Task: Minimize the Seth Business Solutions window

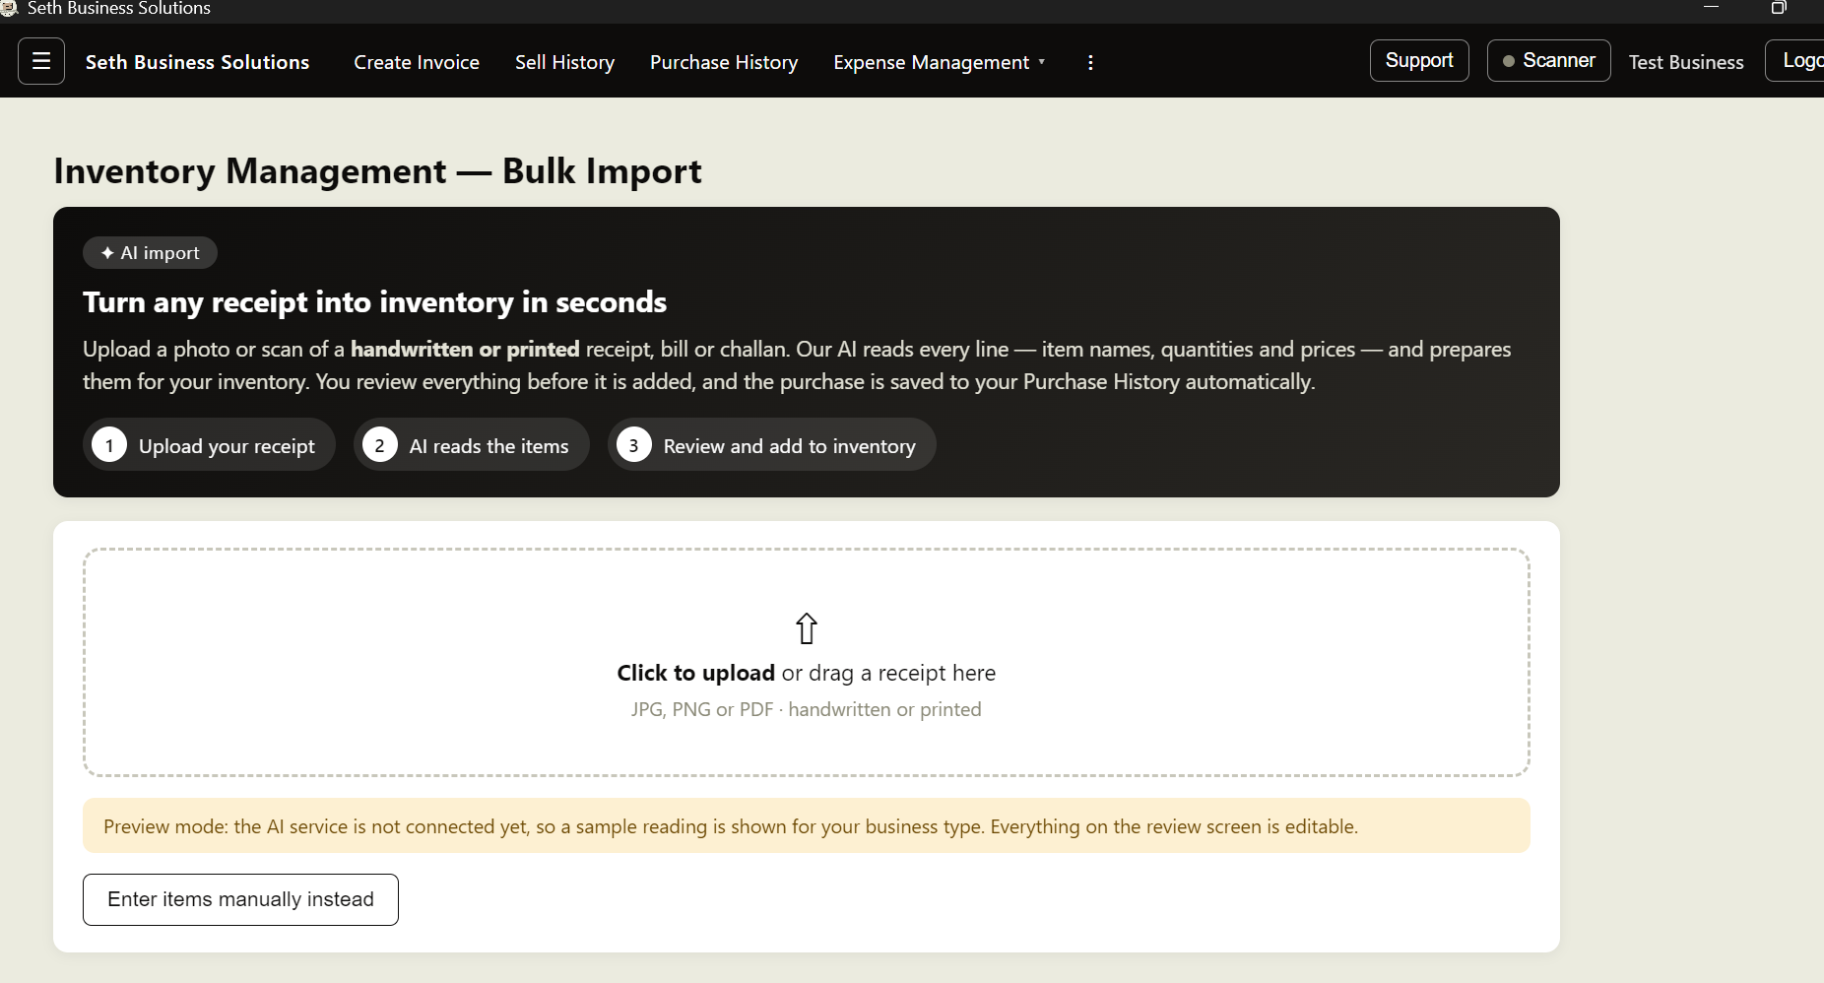Action: [x=1711, y=7]
